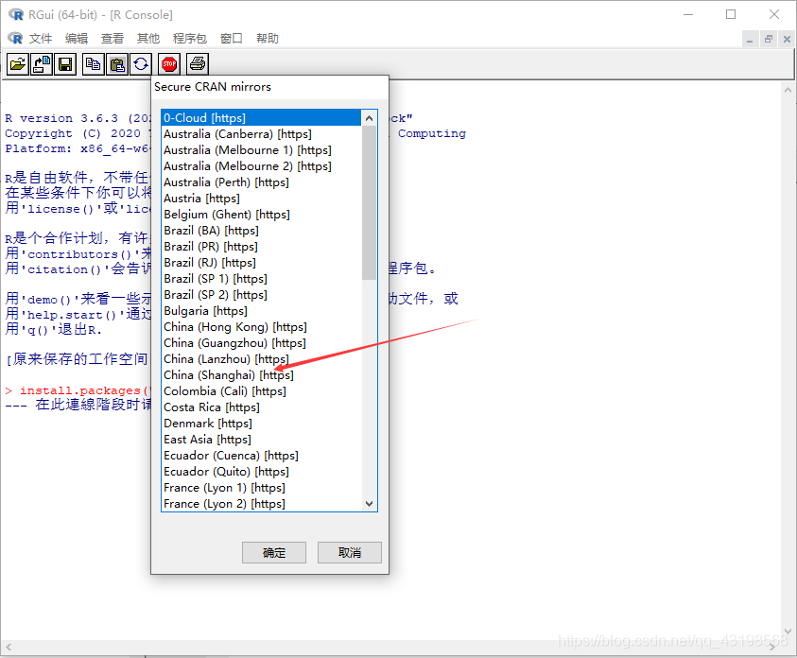The width and height of the screenshot is (797, 658).
Task: Select China (Guangzhou) mirror
Action: coord(261,343)
